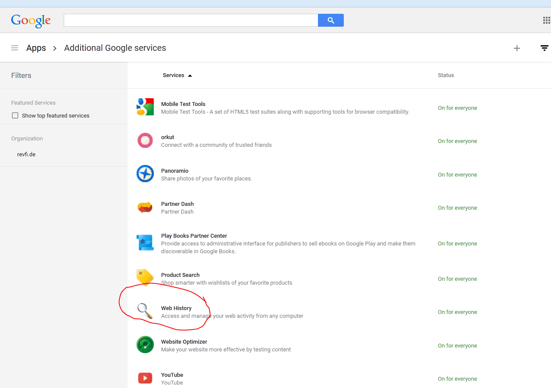Click Panoramio 'On for everyone' status

[458, 174]
